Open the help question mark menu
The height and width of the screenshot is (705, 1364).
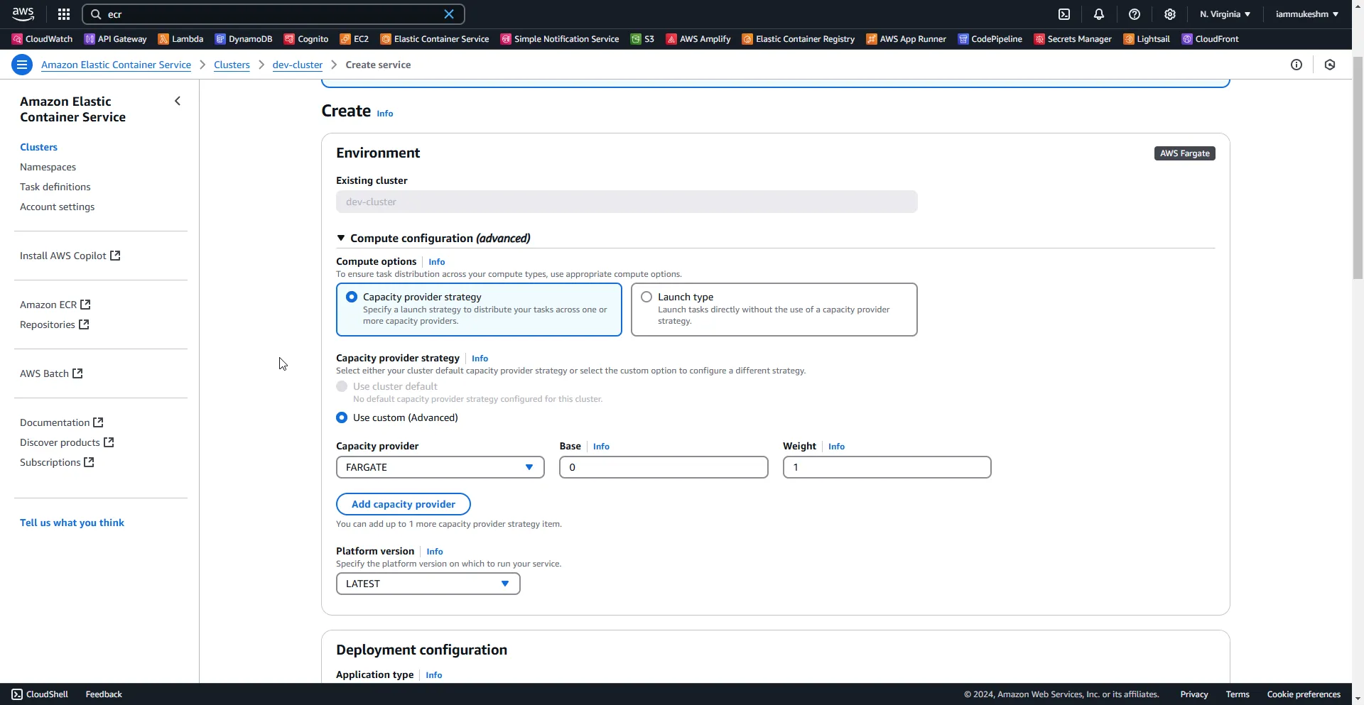[x=1134, y=14]
